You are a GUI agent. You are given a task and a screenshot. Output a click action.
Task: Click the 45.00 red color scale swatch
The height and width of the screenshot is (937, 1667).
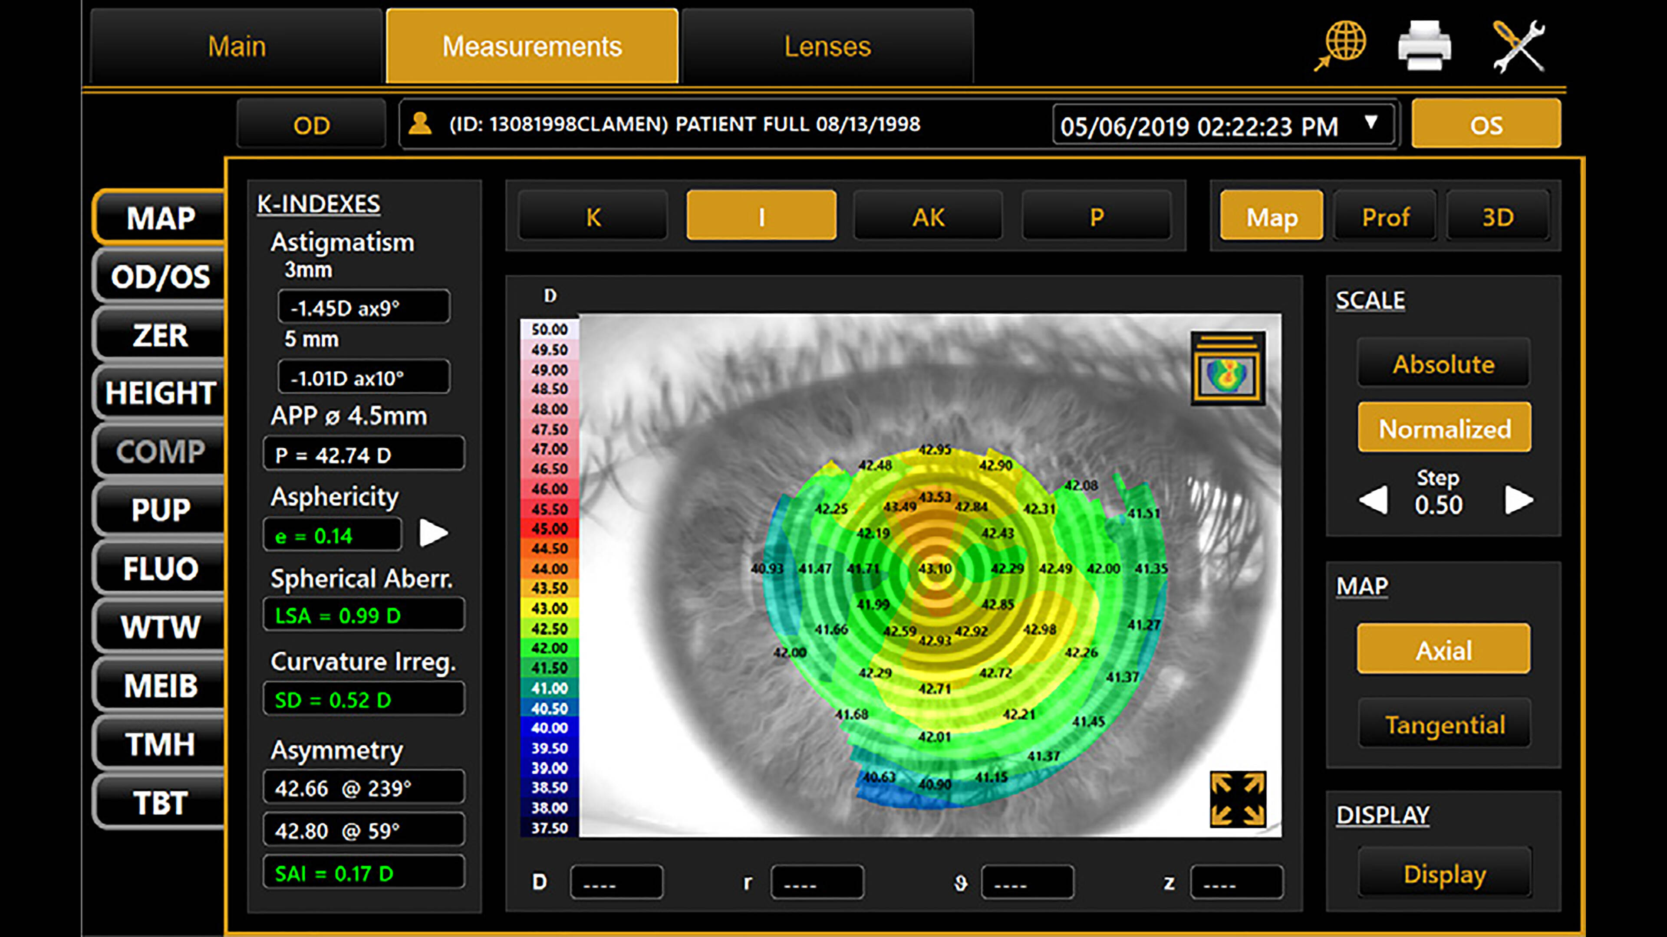click(x=550, y=529)
